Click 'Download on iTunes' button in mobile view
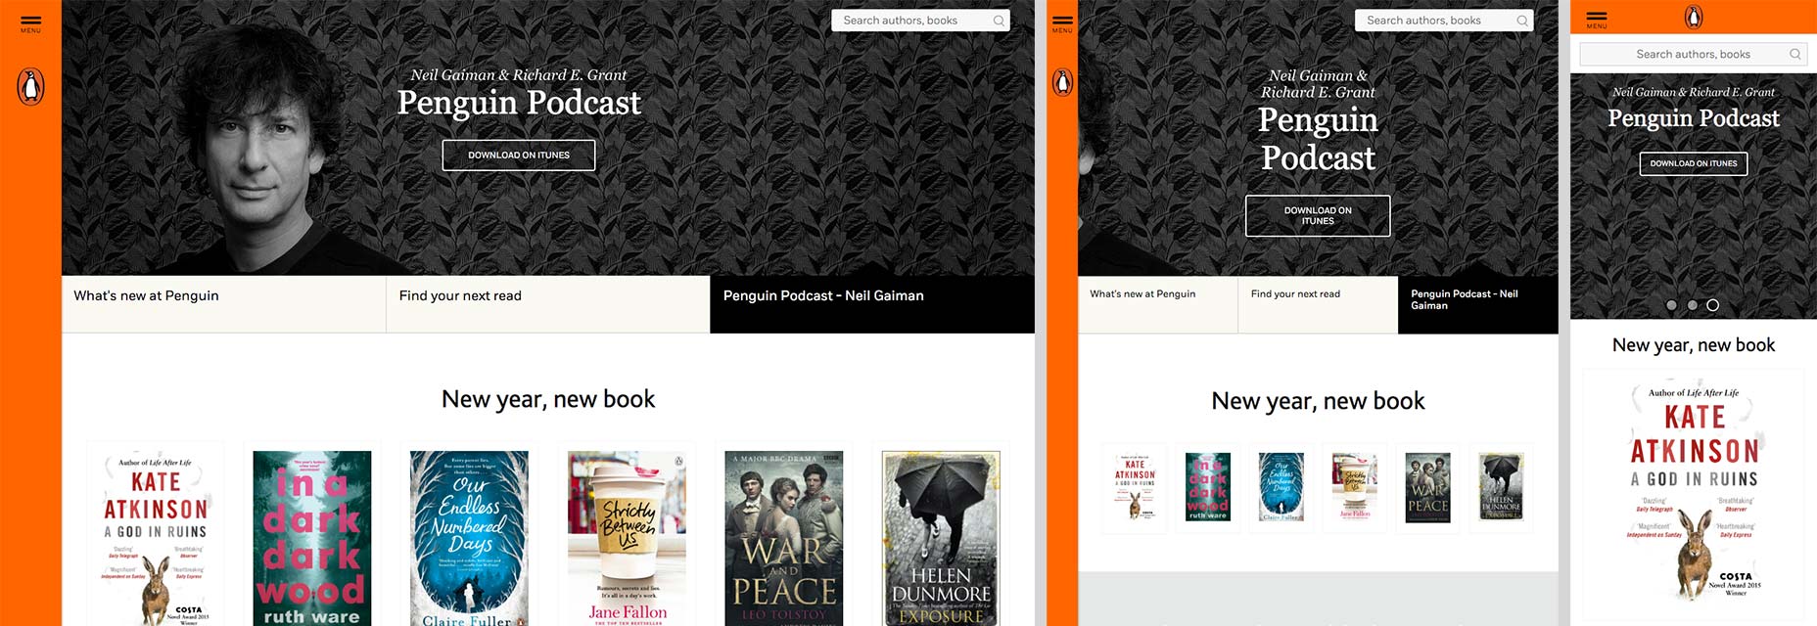1817x626 pixels. pos(1694,163)
